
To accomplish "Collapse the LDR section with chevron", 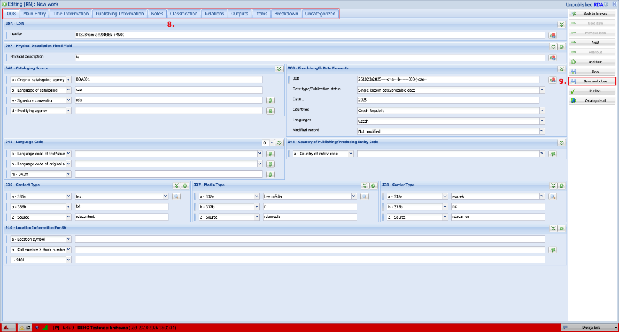I will (561, 25).
